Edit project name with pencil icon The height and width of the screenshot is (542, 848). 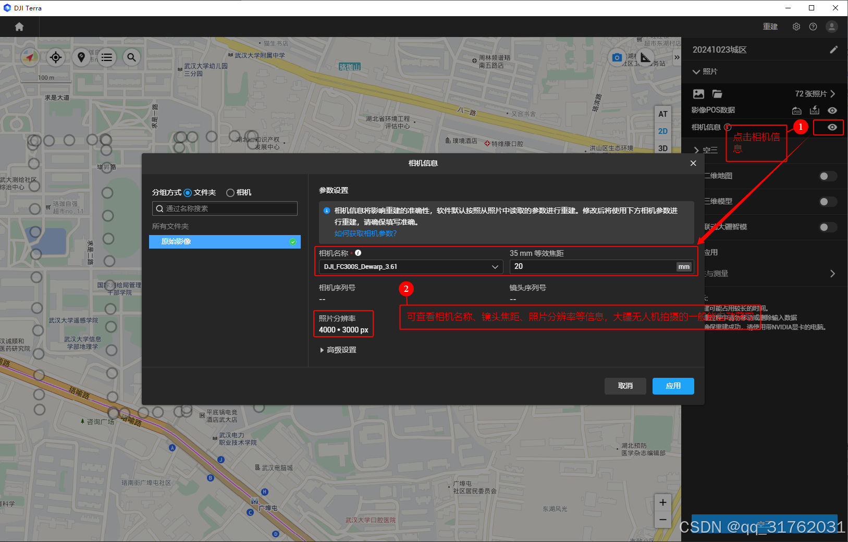tap(834, 50)
